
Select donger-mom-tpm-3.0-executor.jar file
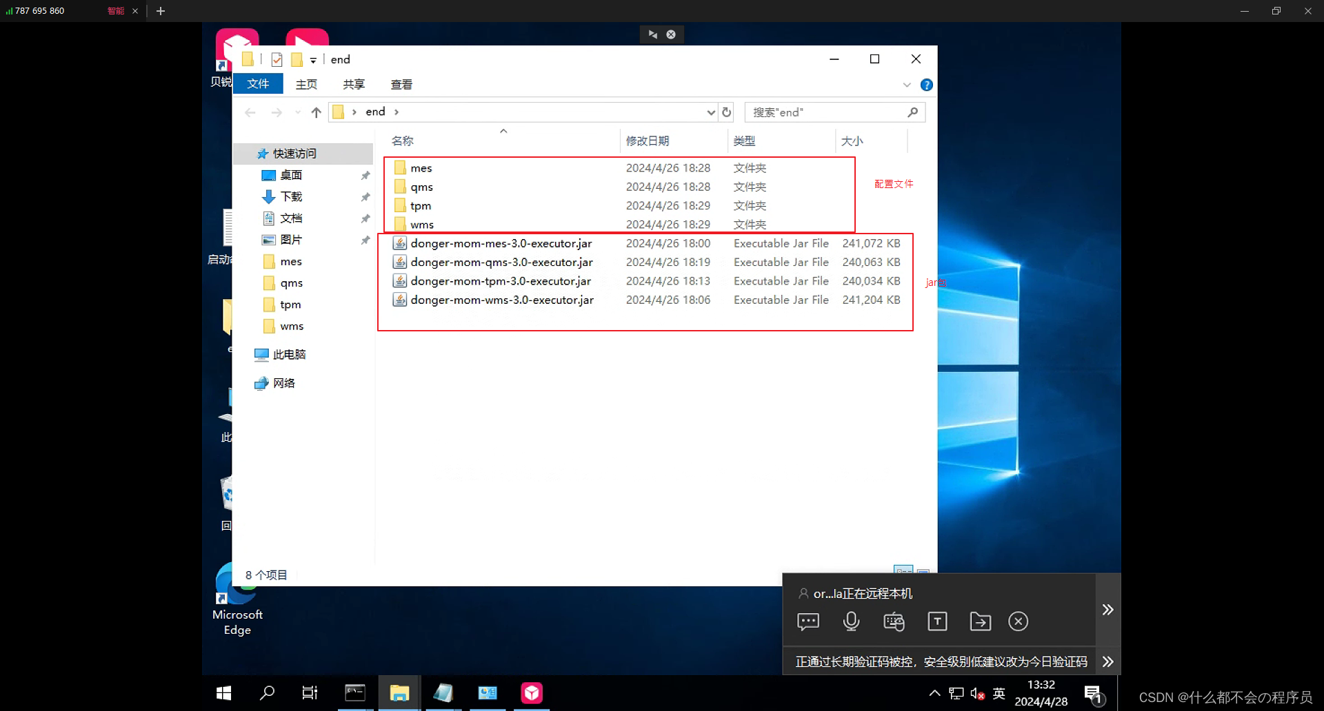tap(501, 281)
